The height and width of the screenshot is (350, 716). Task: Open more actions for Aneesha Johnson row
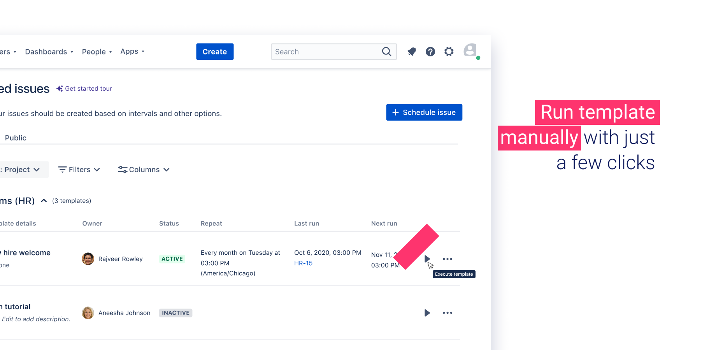[x=447, y=313]
